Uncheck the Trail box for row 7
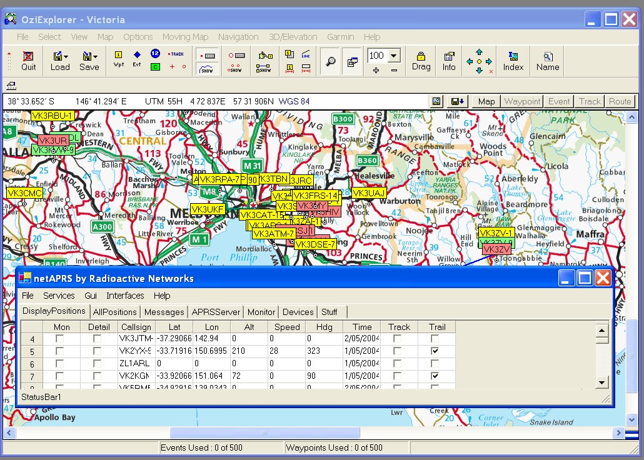The image size is (644, 460). [x=435, y=376]
